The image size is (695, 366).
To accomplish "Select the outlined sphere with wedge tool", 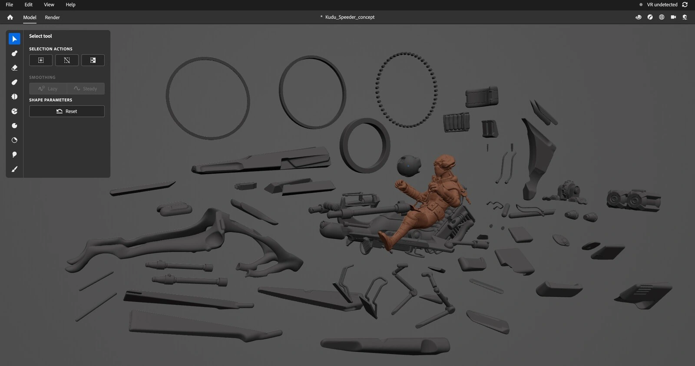I will click(14, 140).
